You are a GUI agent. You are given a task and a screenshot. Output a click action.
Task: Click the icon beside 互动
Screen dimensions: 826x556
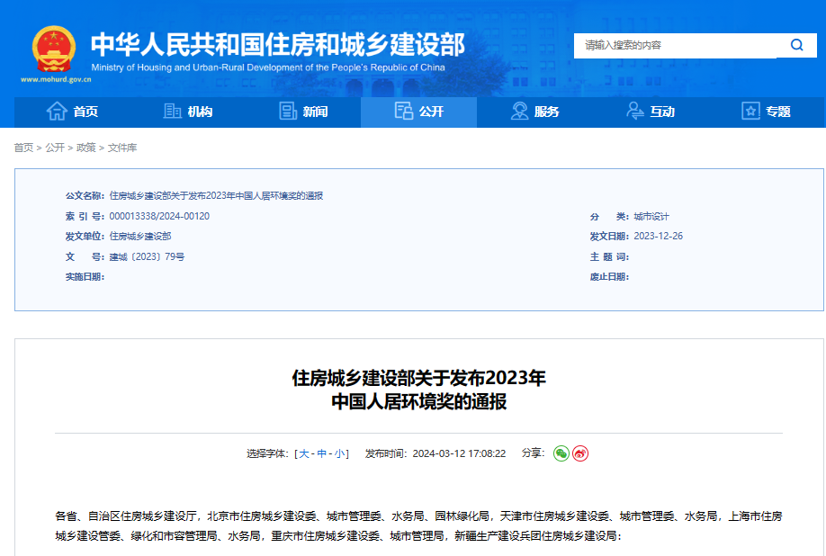click(x=634, y=111)
